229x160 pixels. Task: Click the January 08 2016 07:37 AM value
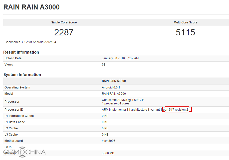pos(120,58)
